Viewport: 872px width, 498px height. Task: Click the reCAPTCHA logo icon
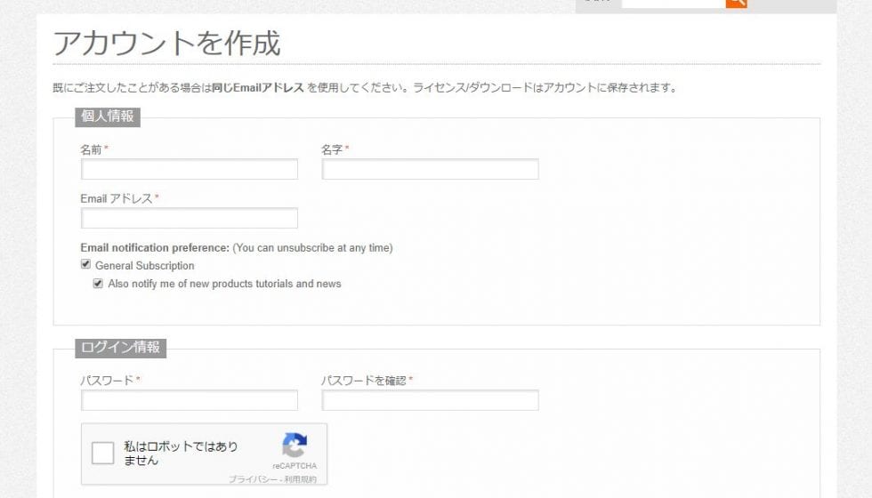pyautogui.click(x=295, y=446)
